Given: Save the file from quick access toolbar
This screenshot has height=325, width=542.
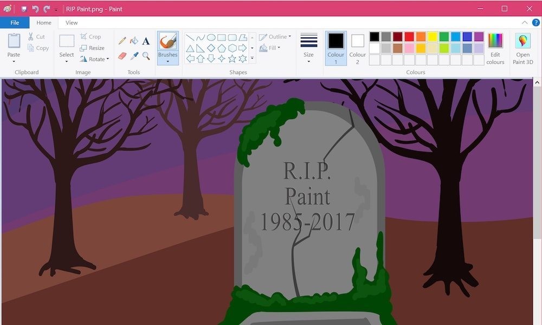Looking at the screenshot, I should click(24, 9).
